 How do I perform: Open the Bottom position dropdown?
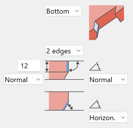click(63, 11)
